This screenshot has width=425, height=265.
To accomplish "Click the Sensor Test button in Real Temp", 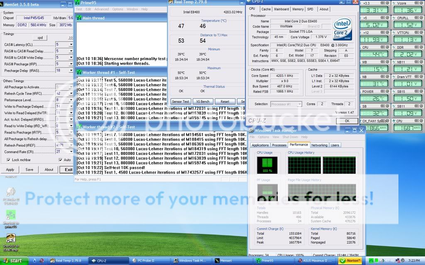I will pyautogui.click(x=181, y=101).
